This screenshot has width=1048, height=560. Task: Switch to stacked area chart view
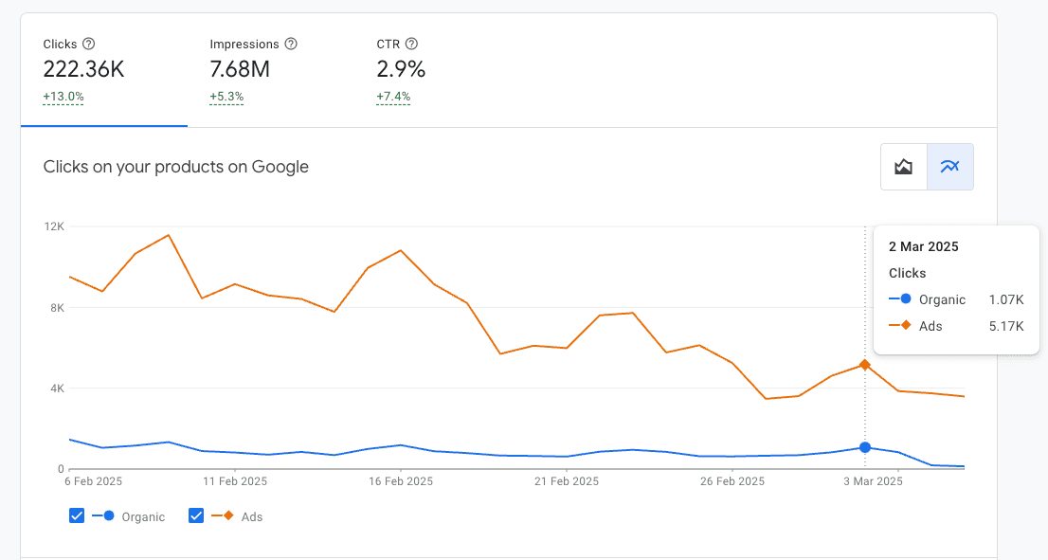point(904,167)
